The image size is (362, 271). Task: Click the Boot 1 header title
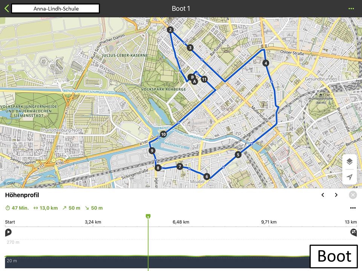[181, 9]
